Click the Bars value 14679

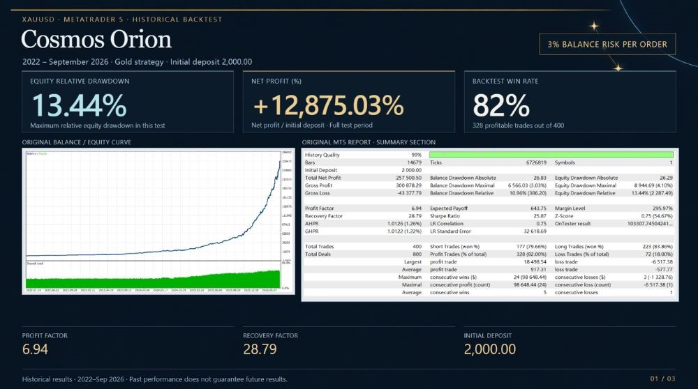pyautogui.click(x=414, y=162)
